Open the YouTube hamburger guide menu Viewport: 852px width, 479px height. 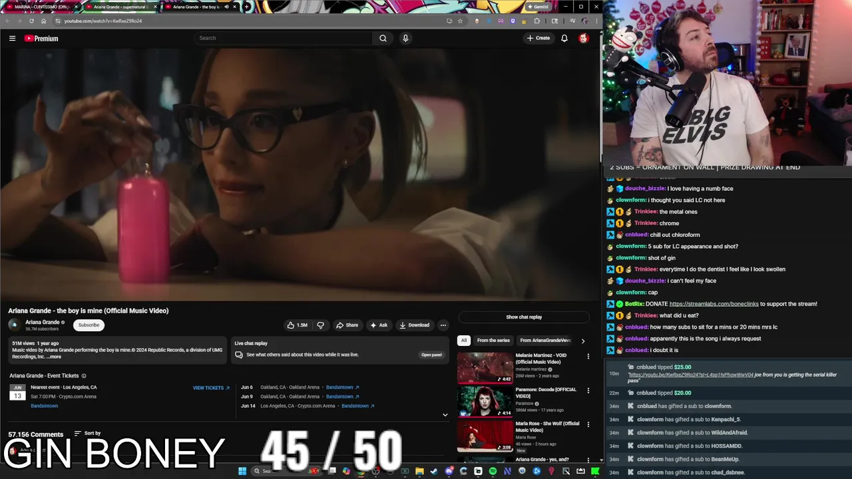[12, 38]
